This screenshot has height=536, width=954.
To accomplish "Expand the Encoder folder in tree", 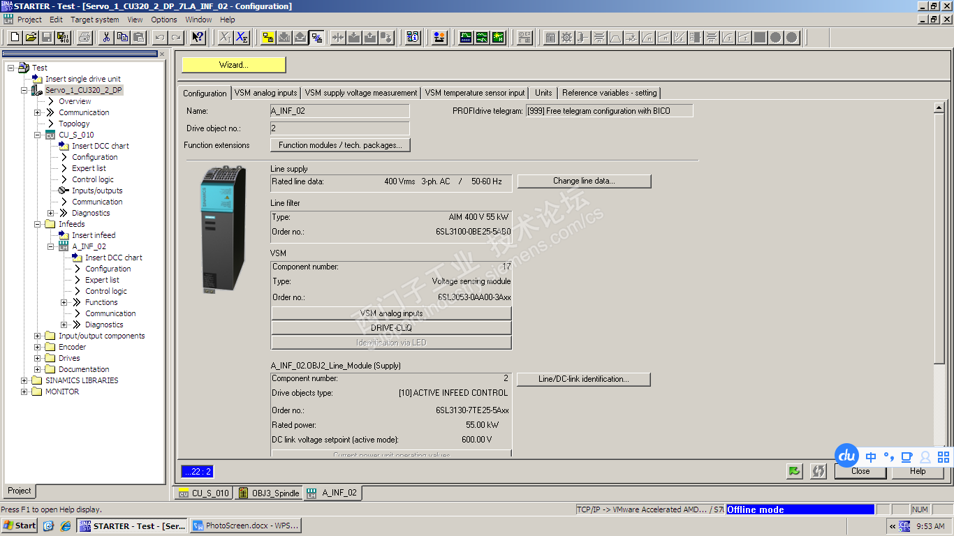I will pos(37,347).
